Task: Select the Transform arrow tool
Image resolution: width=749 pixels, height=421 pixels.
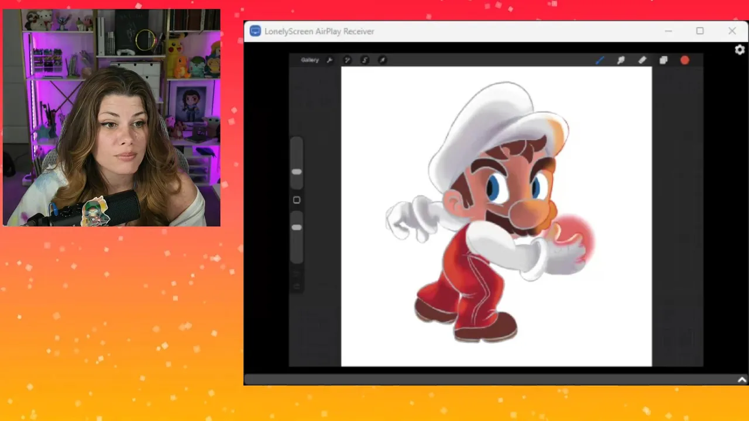Action: pyautogui.click(x=382, y=60)
